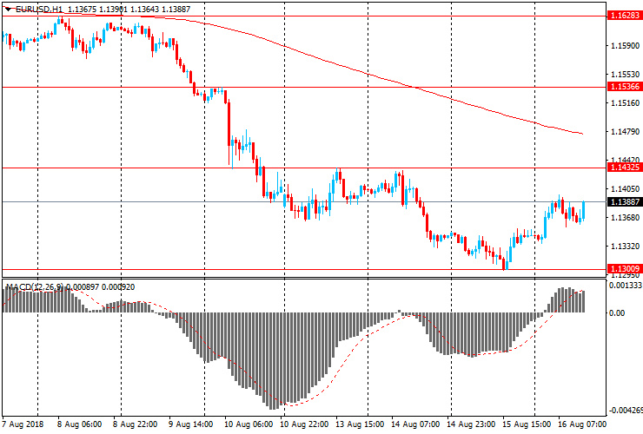Select the red 1.13009 price level label

pyautogui.click(x=625, y=269)
